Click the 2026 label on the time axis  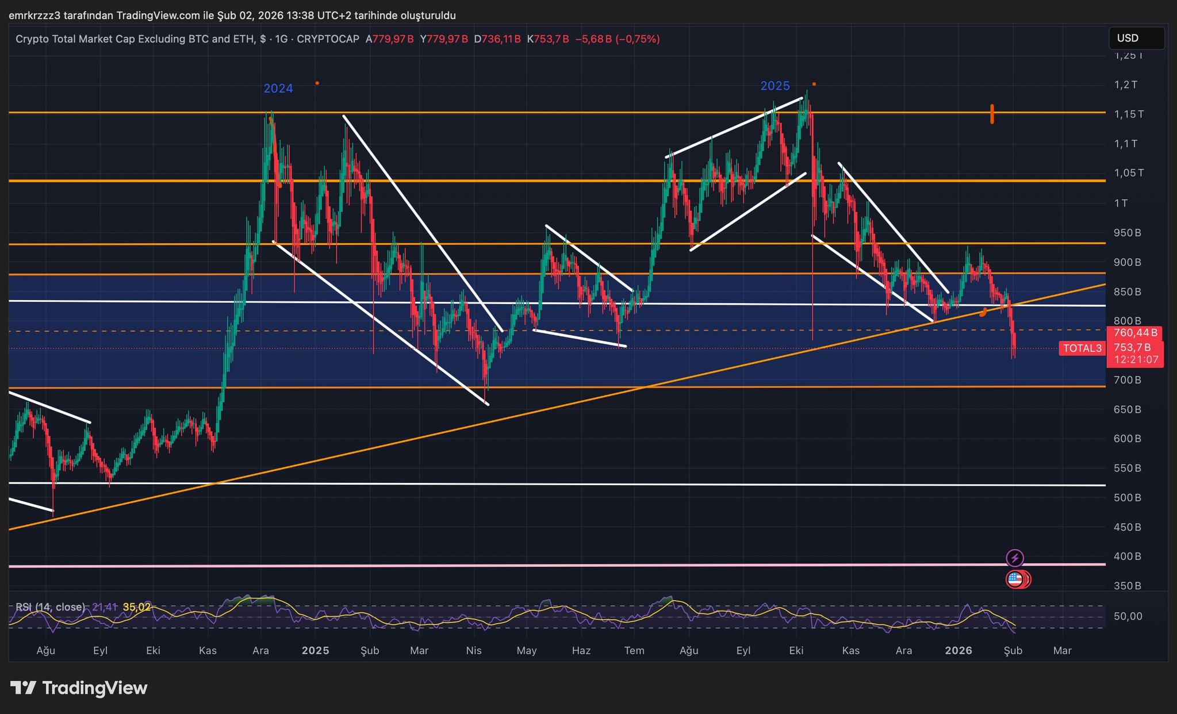pyautogui.click(x=959, y=651)
